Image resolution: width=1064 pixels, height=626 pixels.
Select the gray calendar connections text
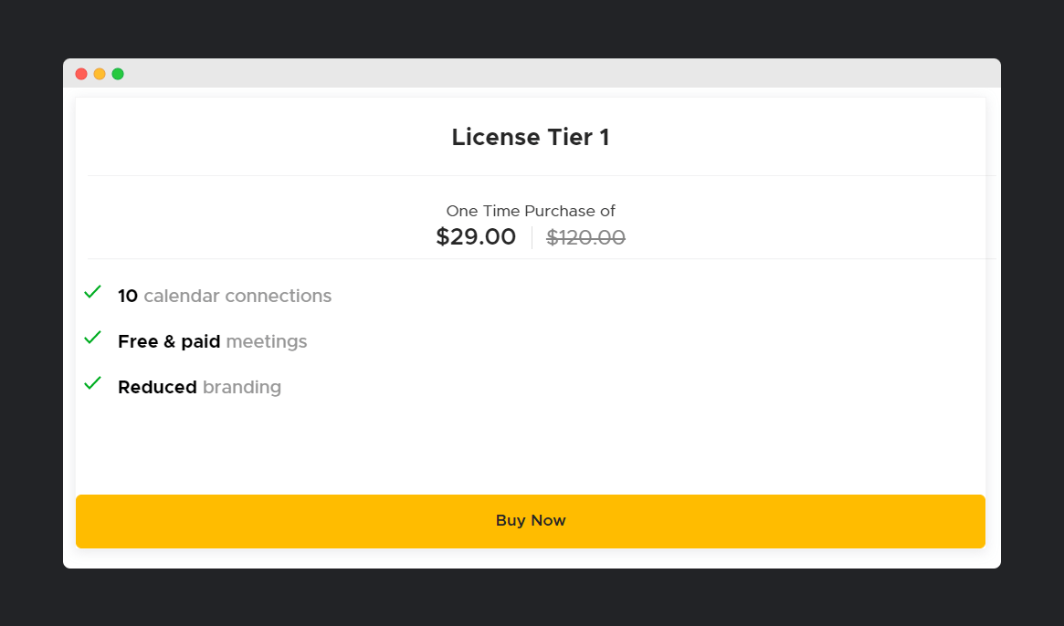[237, 296]
